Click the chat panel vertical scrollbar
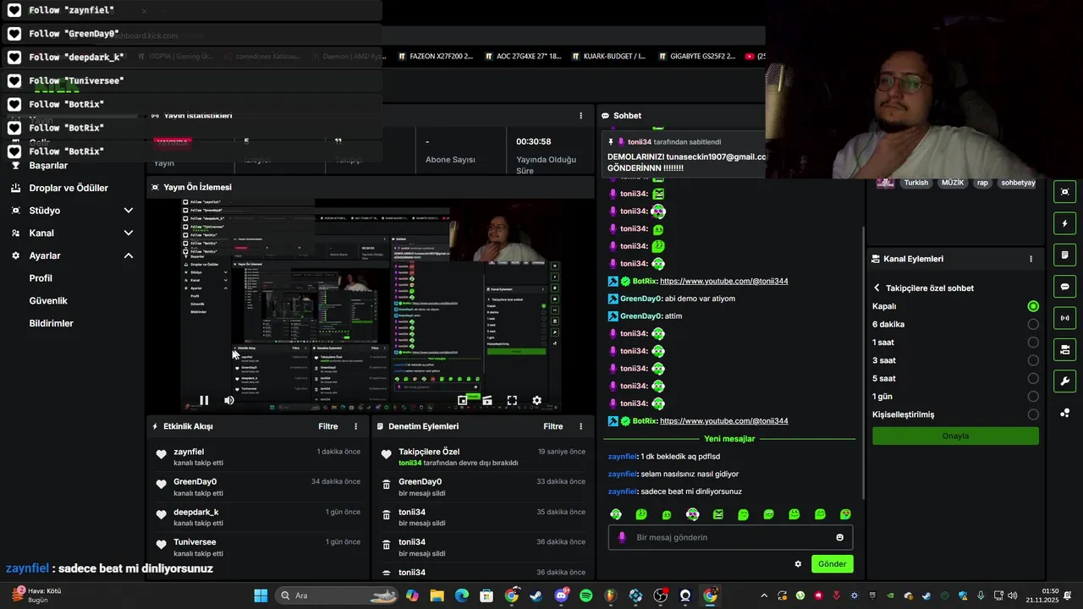The width and height of the screenshot is (1083, 609). click(x=863, y=362)
